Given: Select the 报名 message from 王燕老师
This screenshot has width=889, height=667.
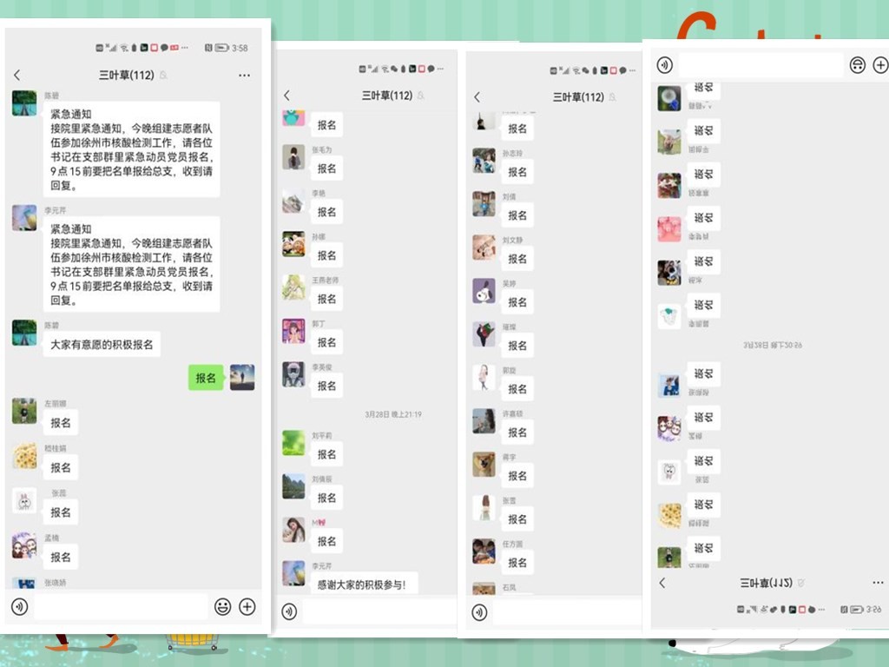Looking at the screenshot, I should click(x=326, y=299).
